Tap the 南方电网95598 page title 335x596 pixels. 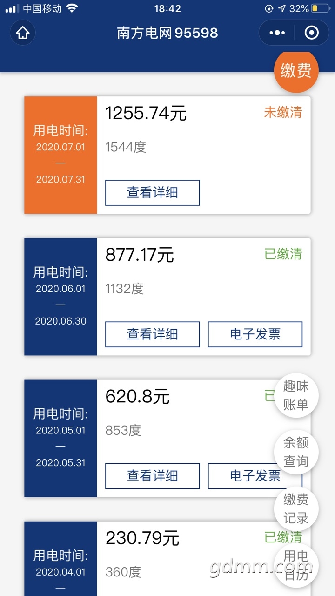point(167,33)
